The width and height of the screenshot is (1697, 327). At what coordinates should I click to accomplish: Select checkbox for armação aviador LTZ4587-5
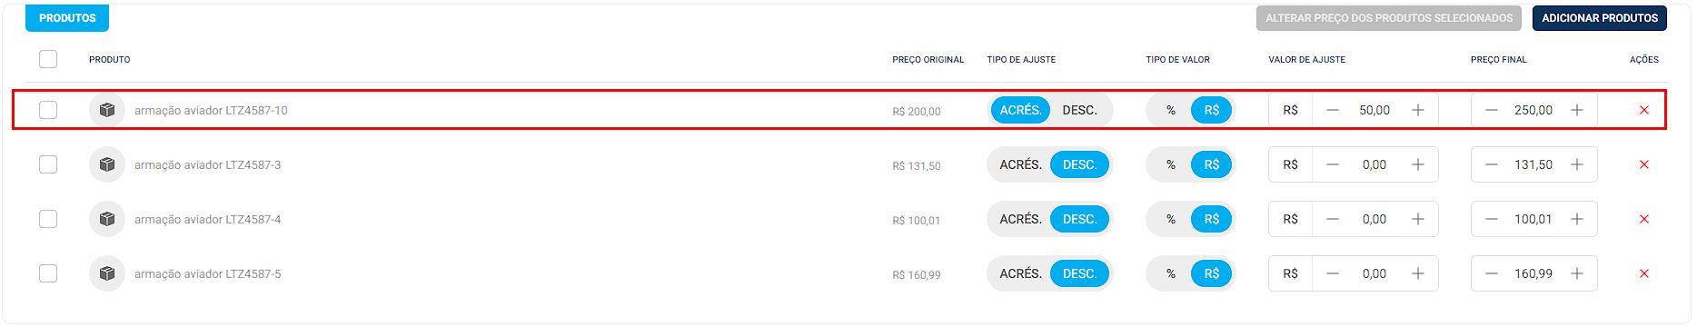click(48, 273)
